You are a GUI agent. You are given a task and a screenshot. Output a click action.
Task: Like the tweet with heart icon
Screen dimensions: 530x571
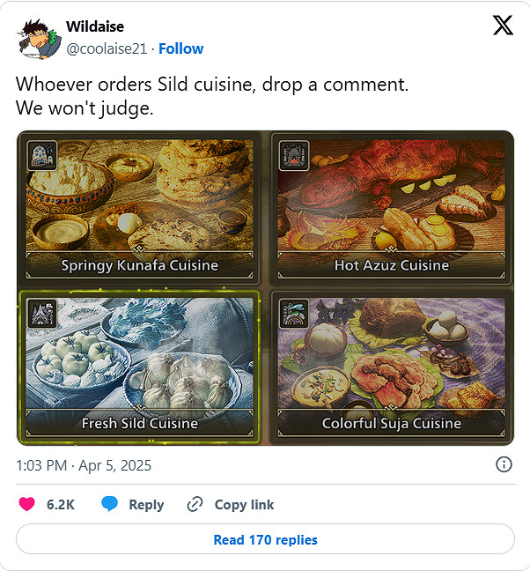click(x=27, y=504)
